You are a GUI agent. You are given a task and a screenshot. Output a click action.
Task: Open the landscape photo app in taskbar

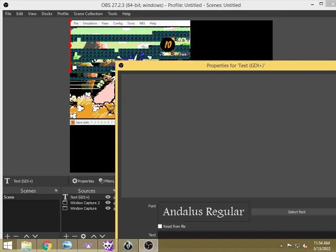67,245
